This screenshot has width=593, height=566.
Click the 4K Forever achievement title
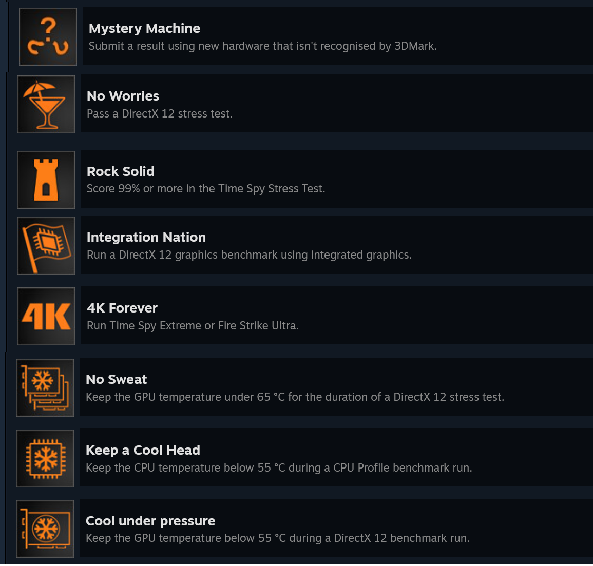pyautogui.click(x=122, y=308)
